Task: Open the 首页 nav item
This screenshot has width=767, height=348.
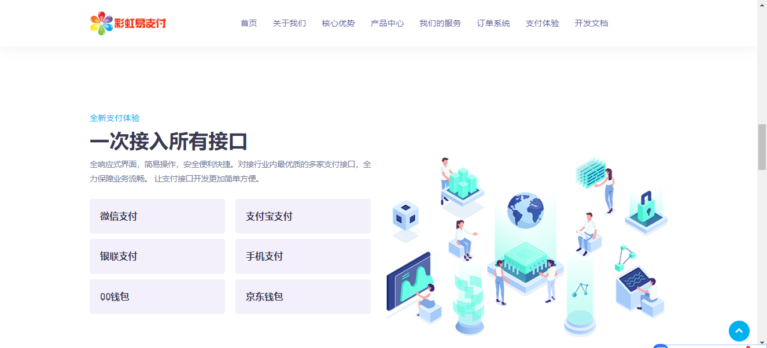Action: [x=249, y=23]
